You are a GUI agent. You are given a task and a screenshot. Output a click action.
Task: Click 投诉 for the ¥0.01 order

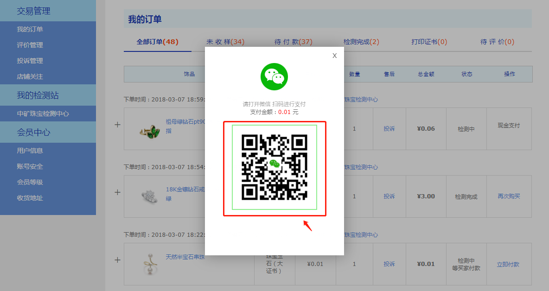(389, 264)
